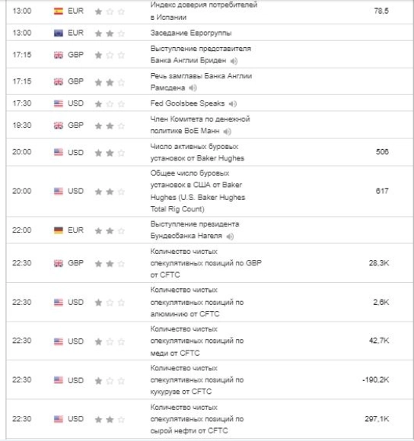Image resolution: width=414 pixels, height=441 pixels.
Task: Click the Spain flag in the 13:00 row
Action: tap(59, 11)
